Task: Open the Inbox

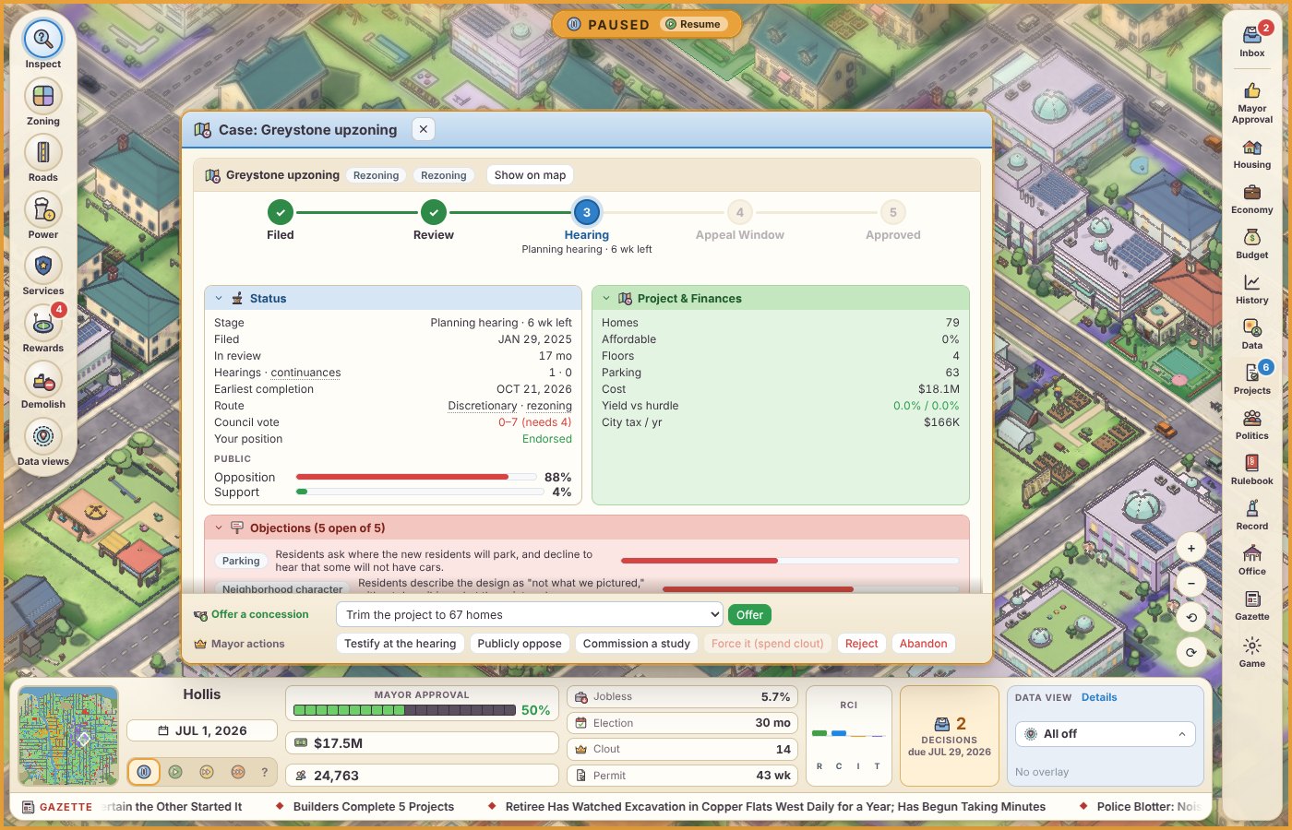Action: coord(1252,41)
